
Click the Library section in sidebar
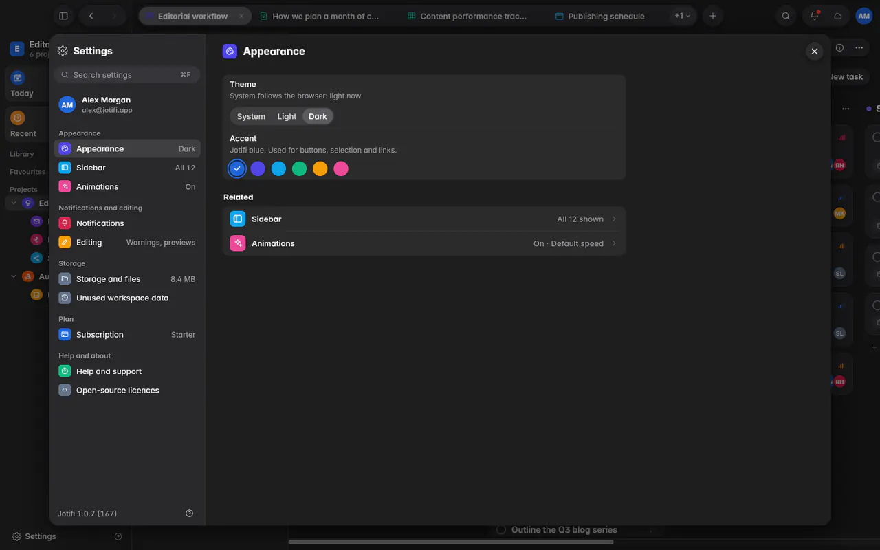tap(22, 154)
